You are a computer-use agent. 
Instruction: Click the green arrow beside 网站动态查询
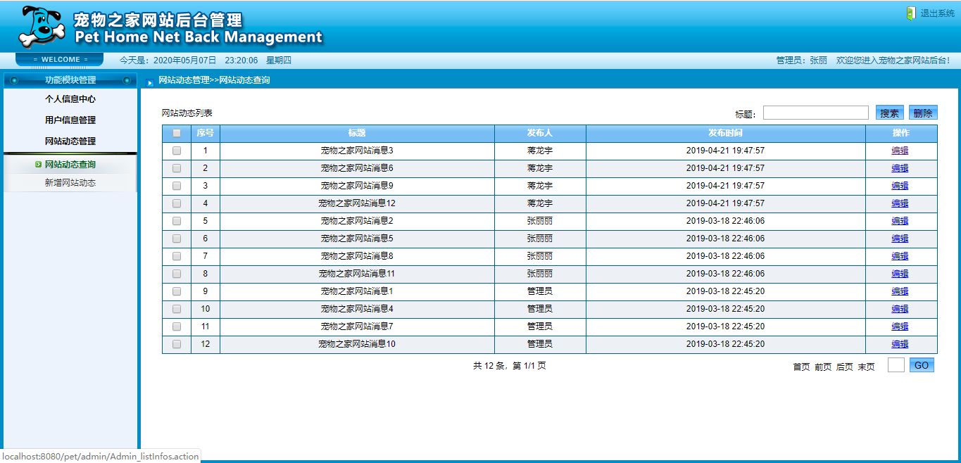pyautogui.click(x=38, y=165)
